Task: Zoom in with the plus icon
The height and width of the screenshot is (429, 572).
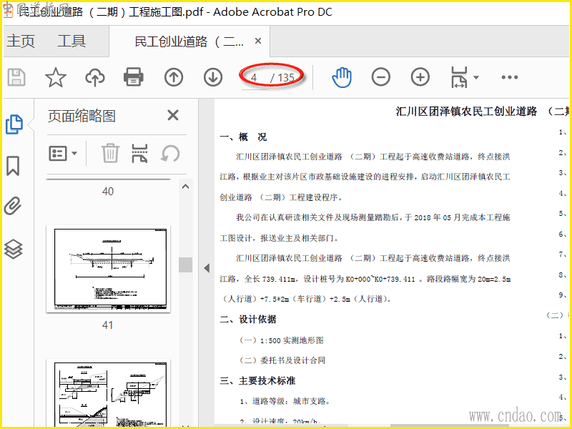Action: 420,77
